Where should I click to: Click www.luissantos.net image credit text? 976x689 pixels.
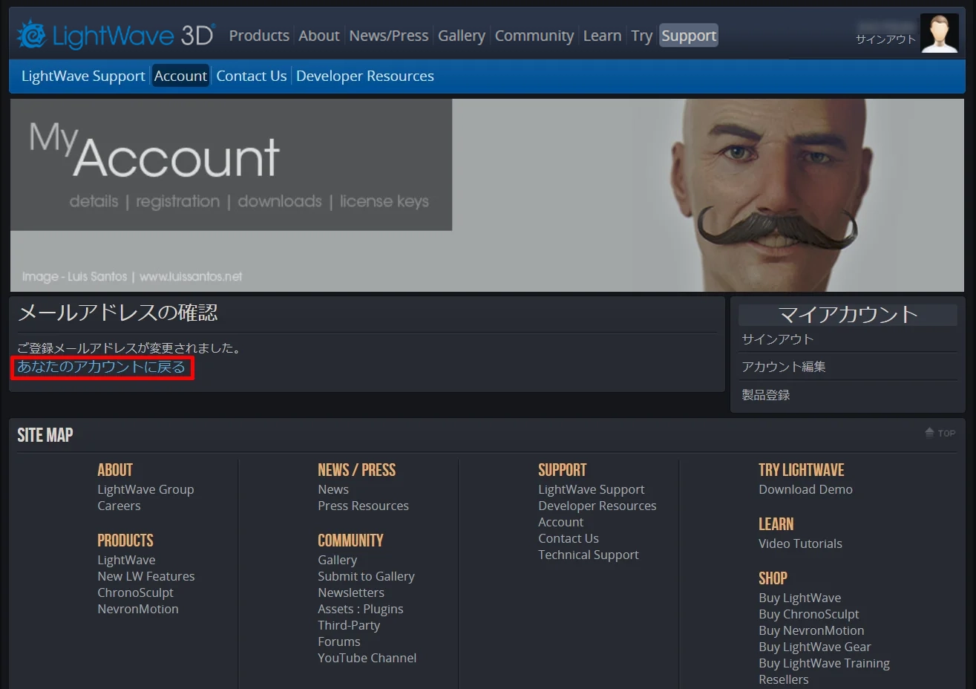pyautogui.click(x=191, y=276)
